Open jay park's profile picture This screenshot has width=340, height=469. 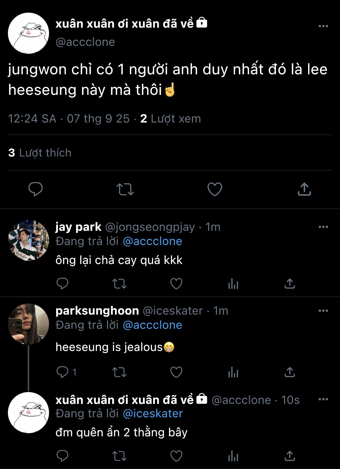(28, 240)
